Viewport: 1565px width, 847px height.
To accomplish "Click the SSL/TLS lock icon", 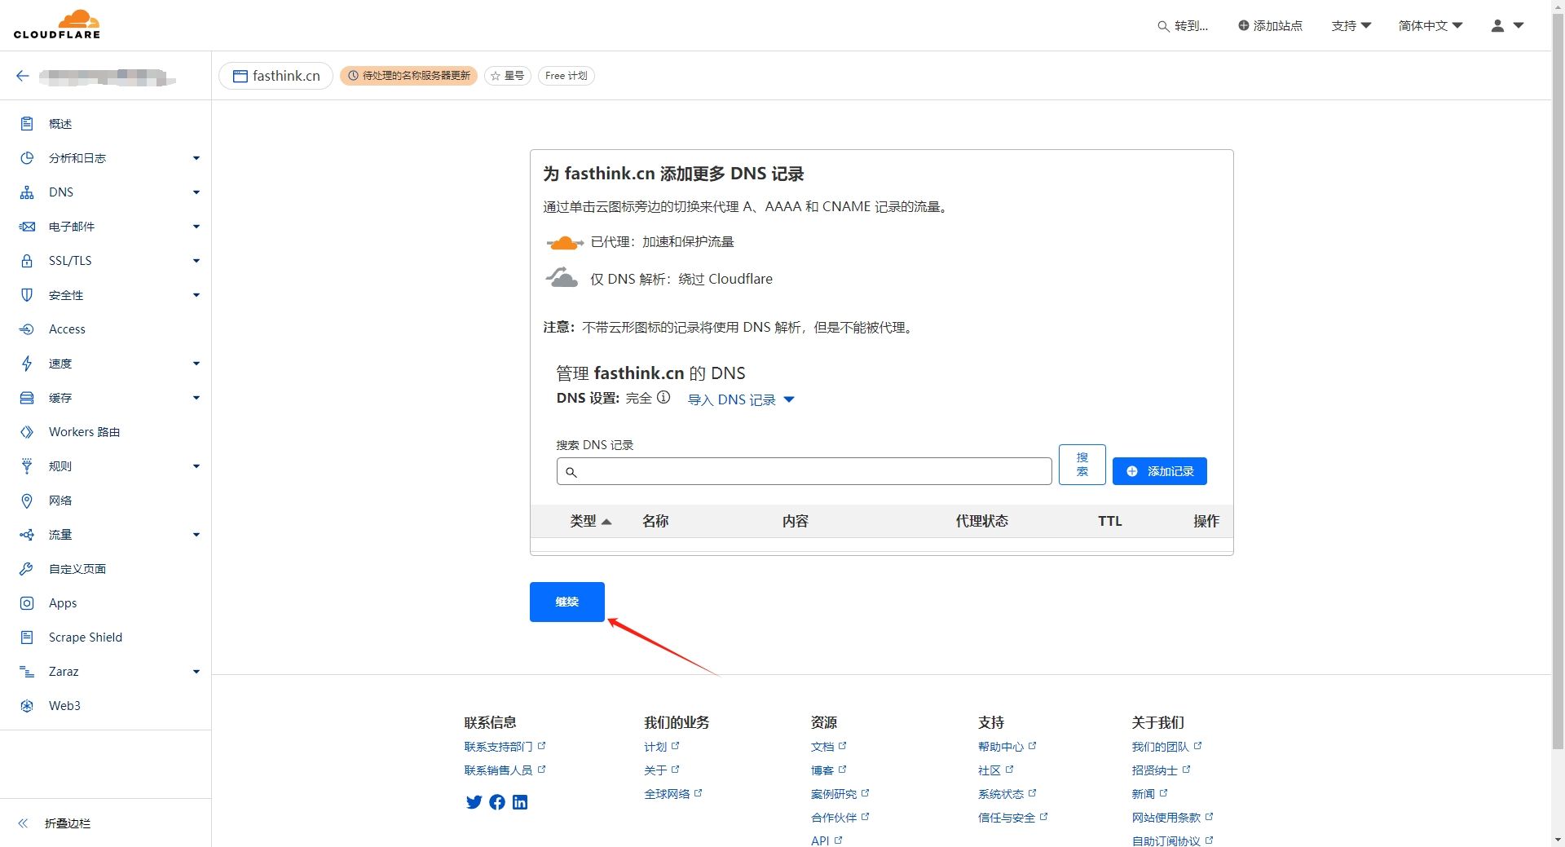I will 27,261.
